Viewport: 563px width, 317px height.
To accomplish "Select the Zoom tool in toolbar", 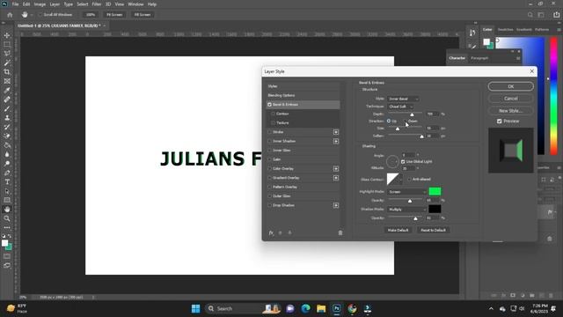I will (x=7, y=218).
